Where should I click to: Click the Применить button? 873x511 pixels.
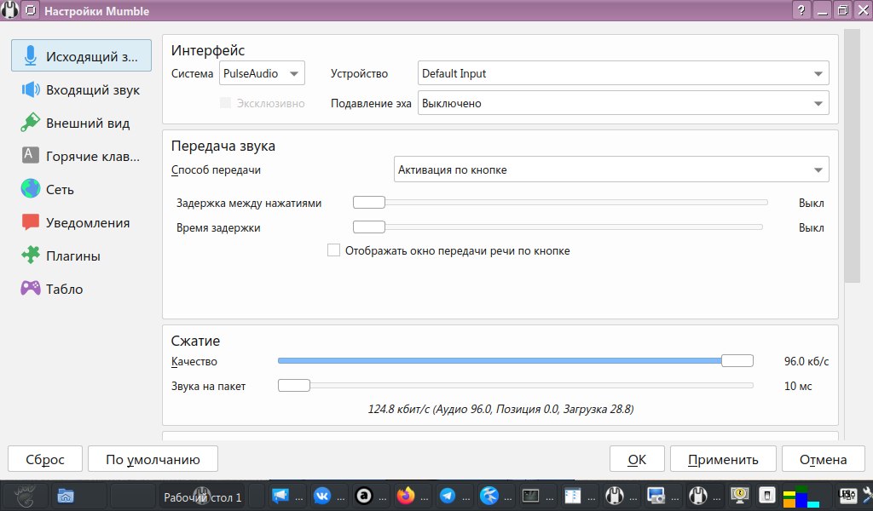pos(723,459)
